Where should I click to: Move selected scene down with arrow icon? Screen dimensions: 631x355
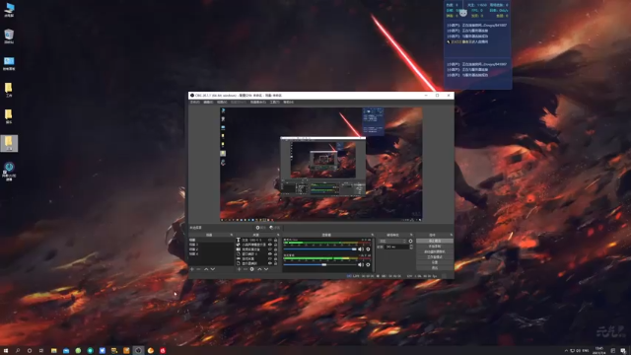pyautogui.click(x=213, y=269)
